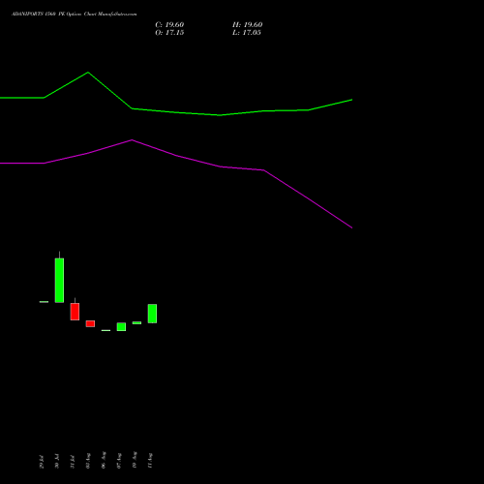Click the '11 Aug' date axis label
Image resolution: width=484 pixels, height=484 pixels.
pos(150,461)
